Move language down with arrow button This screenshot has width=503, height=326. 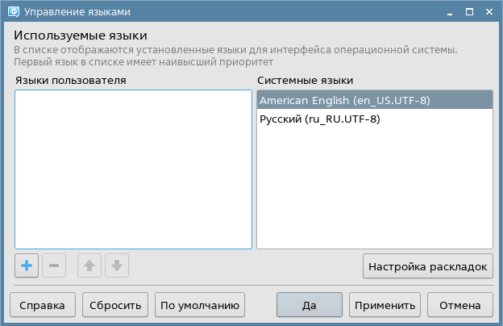(117, 265)
